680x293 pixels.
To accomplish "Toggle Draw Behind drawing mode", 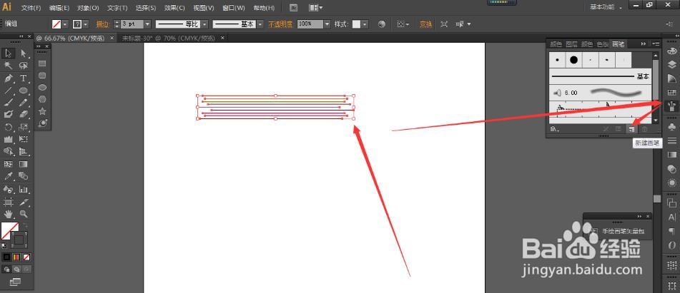I will tap(16, 269).
